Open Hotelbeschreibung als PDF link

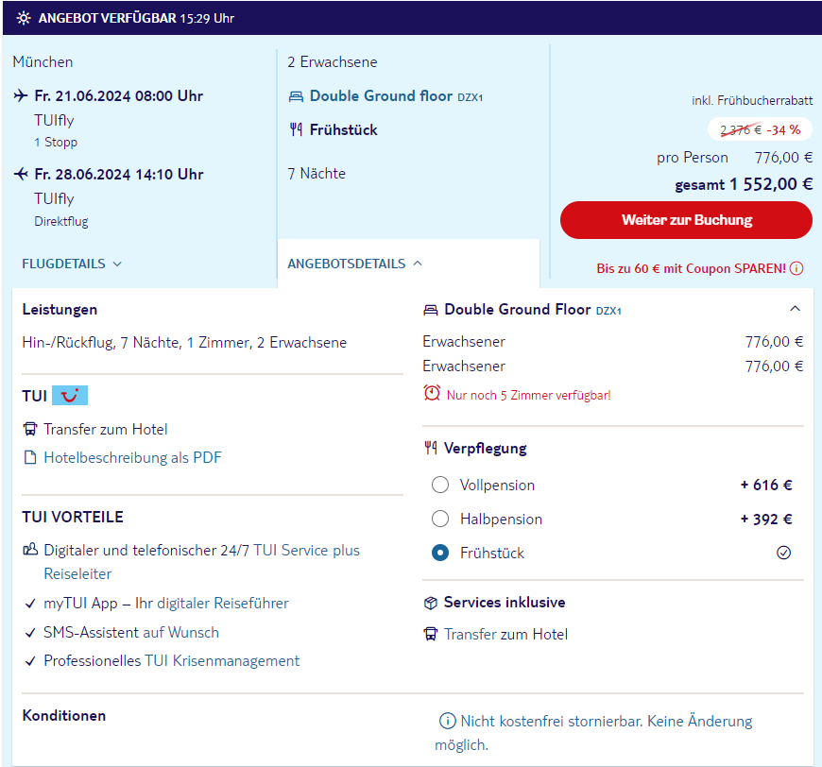pos(132,458)
